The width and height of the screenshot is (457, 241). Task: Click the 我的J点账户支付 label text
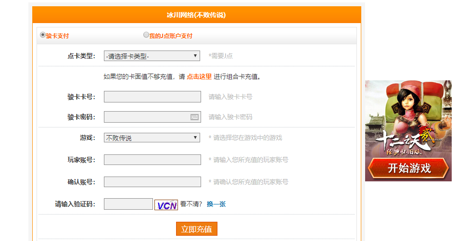tap(171, 36)
